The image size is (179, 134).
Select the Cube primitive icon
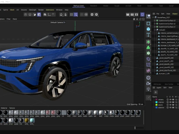pyautogui.click(x=148, y=29)
